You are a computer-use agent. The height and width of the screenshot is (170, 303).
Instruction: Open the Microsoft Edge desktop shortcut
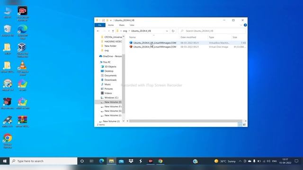pyautogui.click(x=22, y=32)
